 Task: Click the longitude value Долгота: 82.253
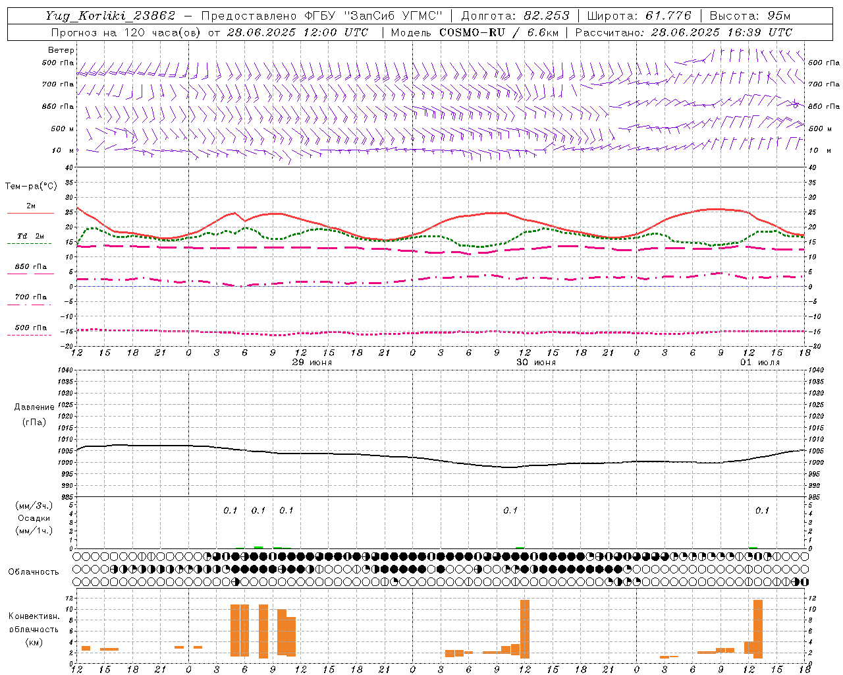tap(516, 16)
